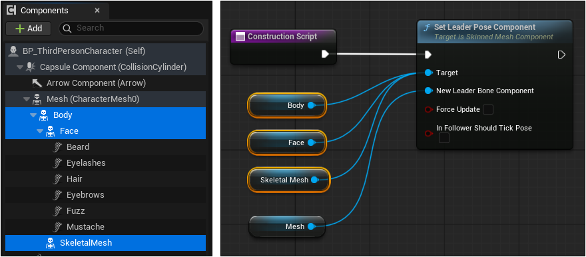This screenshot has width=586, height=257.
Task: Click the BP_ThirdPersonCharacter self icon
Action: pyautogui.click(x=13, y=51)
